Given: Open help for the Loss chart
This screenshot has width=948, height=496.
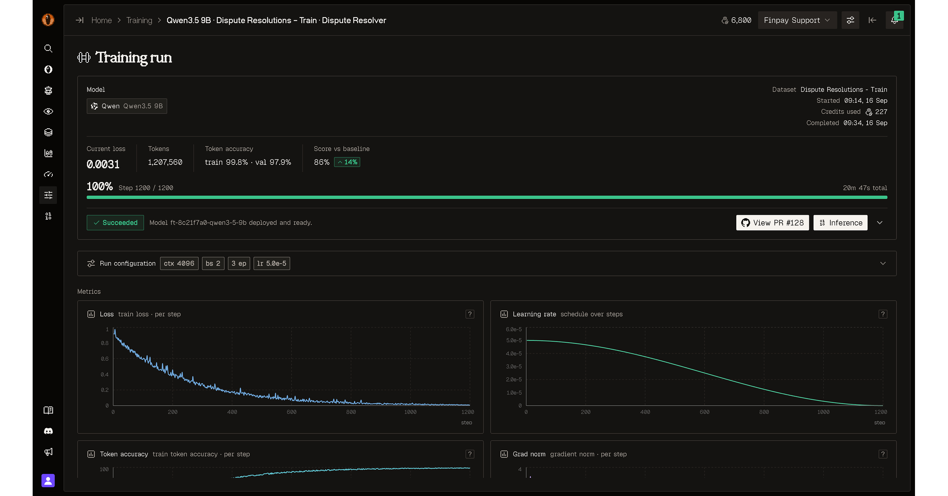Looking at the screenshot, I should pos(470,314).
